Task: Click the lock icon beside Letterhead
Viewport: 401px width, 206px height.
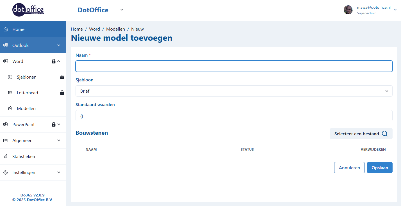Action: tap(62, 93)
